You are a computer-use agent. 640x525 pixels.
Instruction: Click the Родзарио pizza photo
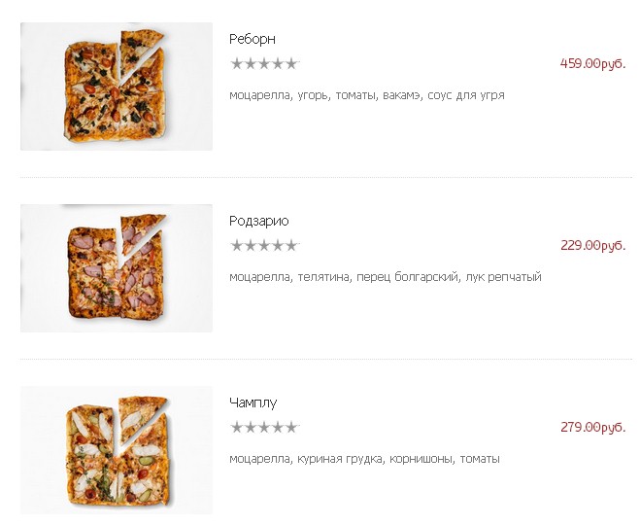116,268
